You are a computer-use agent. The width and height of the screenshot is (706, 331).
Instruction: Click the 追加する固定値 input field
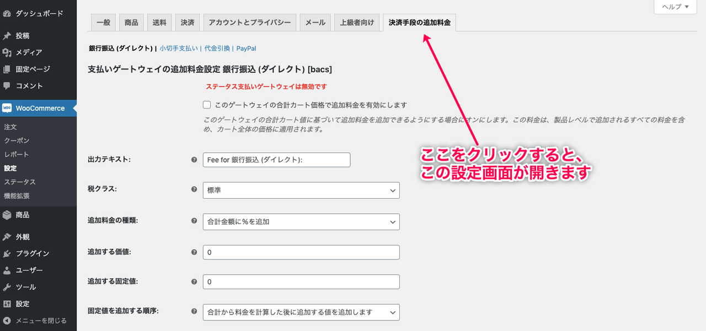301,282
